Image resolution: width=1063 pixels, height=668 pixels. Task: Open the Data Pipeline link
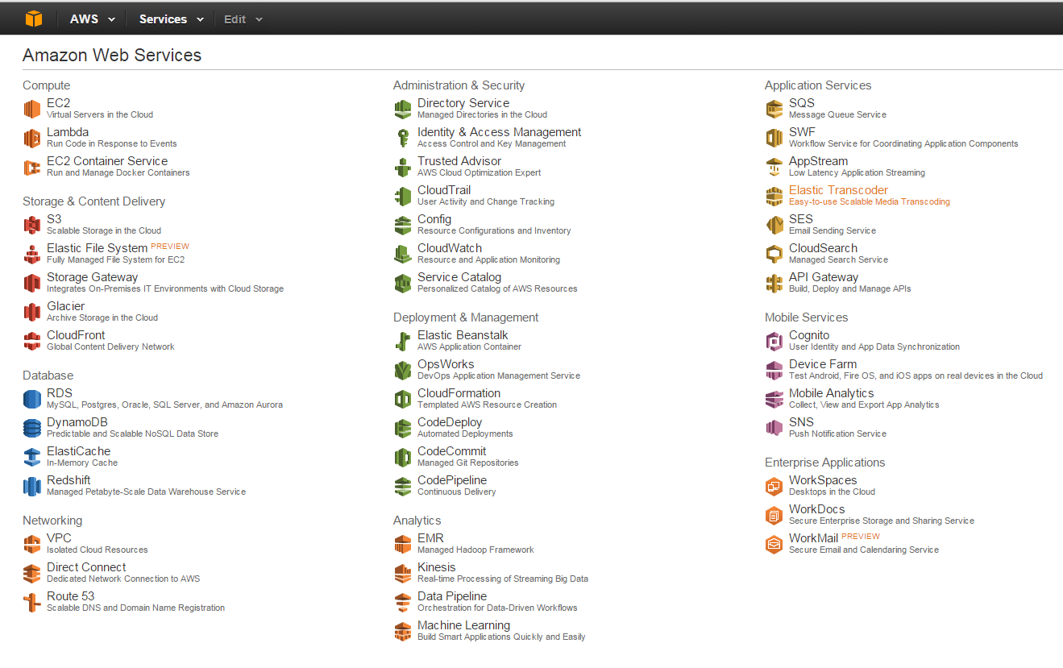point(452,596)
